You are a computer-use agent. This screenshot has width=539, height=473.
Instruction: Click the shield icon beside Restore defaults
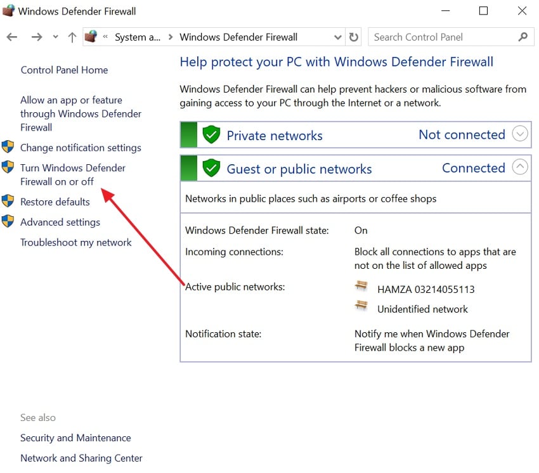tap(9, 202)
